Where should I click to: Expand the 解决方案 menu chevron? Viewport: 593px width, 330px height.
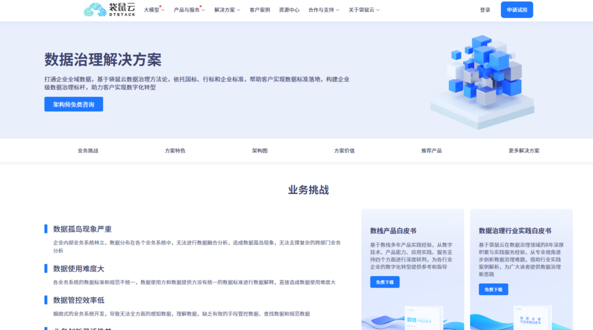tap(238, 10)
